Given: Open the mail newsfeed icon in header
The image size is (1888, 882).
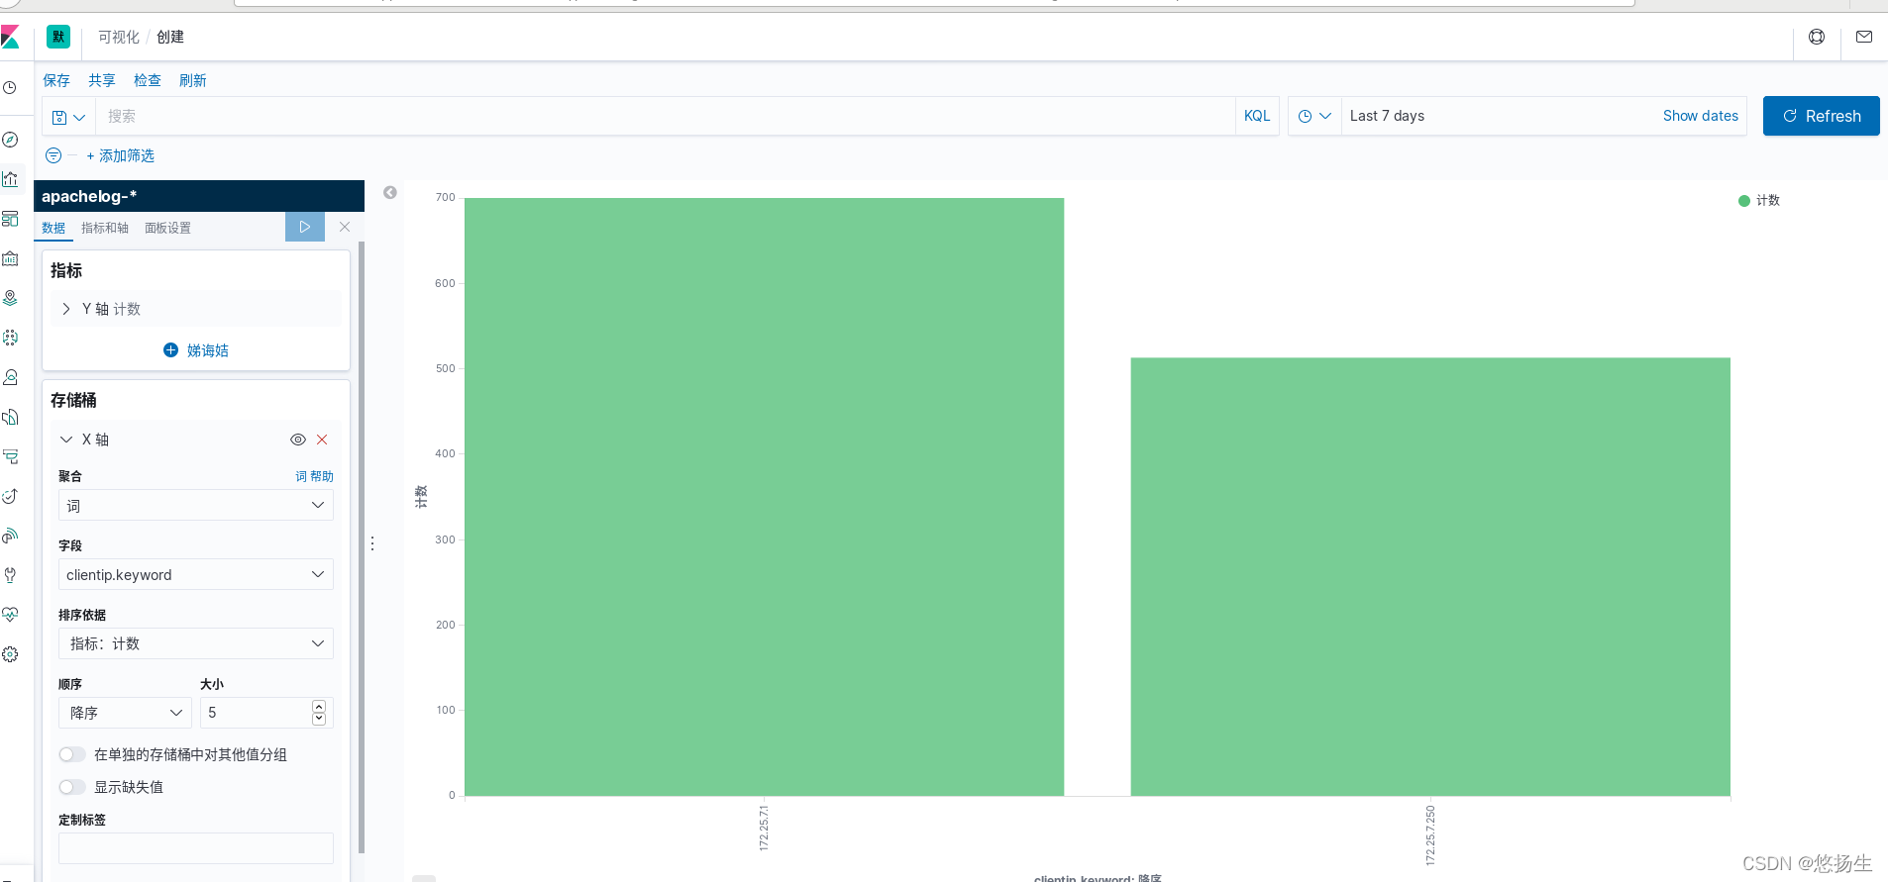Looking at the screenshot, I should (1864, 37).
